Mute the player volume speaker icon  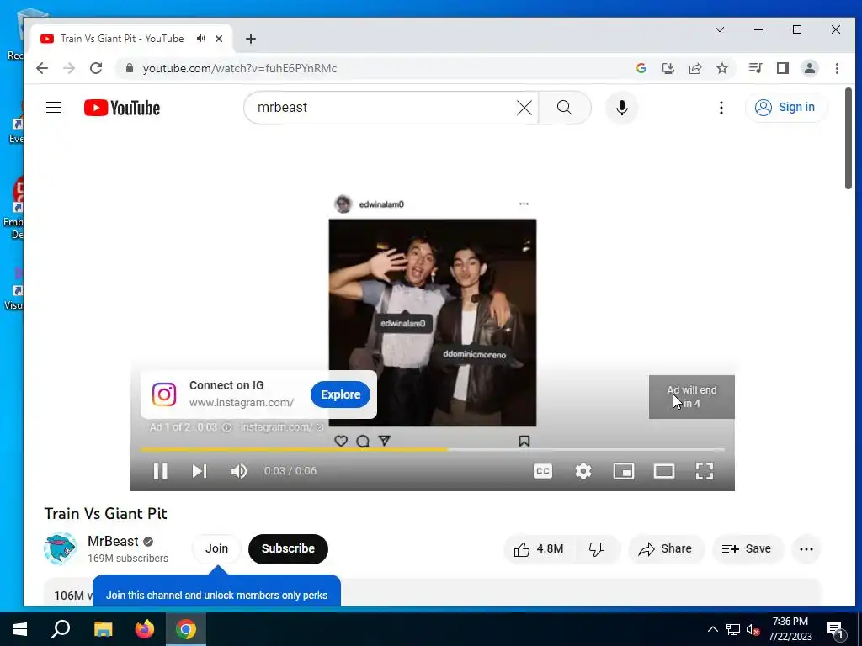tap(238, 471)
